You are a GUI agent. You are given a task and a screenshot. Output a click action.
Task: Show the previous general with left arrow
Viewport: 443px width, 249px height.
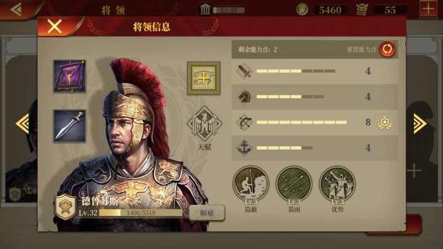[x=23, y=124]
